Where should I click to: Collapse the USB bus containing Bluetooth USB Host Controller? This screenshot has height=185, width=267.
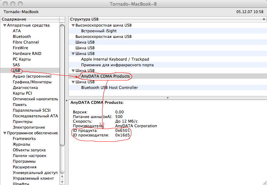73,82
